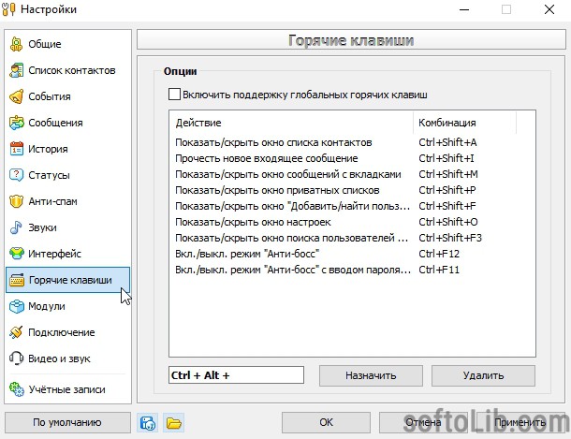This screenshot has height=439, width=571.
Task: Select row Прочесть новое входящее сообщение
Action: pyautogui.click(x=352, y=158)
